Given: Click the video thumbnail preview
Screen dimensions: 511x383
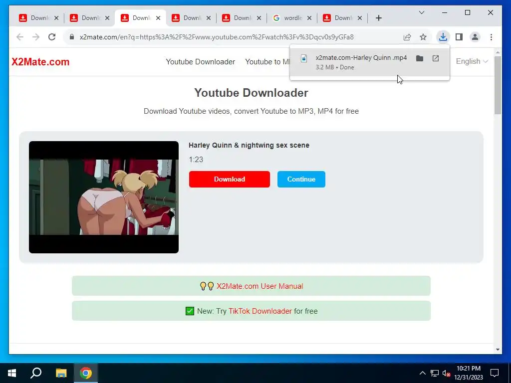Looking at the screenshot, I should click(104, 197).
